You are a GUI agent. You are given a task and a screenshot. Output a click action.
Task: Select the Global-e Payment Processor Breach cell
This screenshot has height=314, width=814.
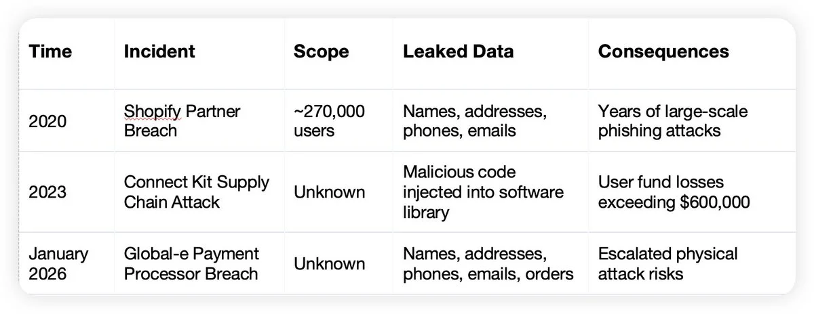pyautogui.click(x=191, y=263)
